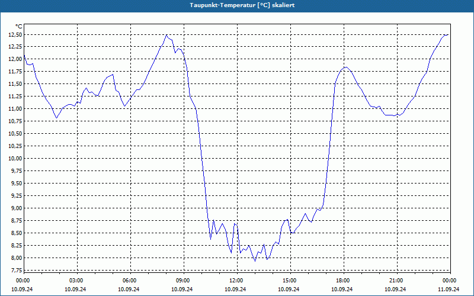The image size is (474, 296).
Task: Click the 11,25 y-axis label
Action: [x=15, y=96]
